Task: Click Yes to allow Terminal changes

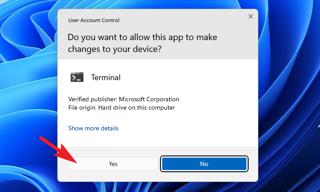Action: tap(113, 164)
